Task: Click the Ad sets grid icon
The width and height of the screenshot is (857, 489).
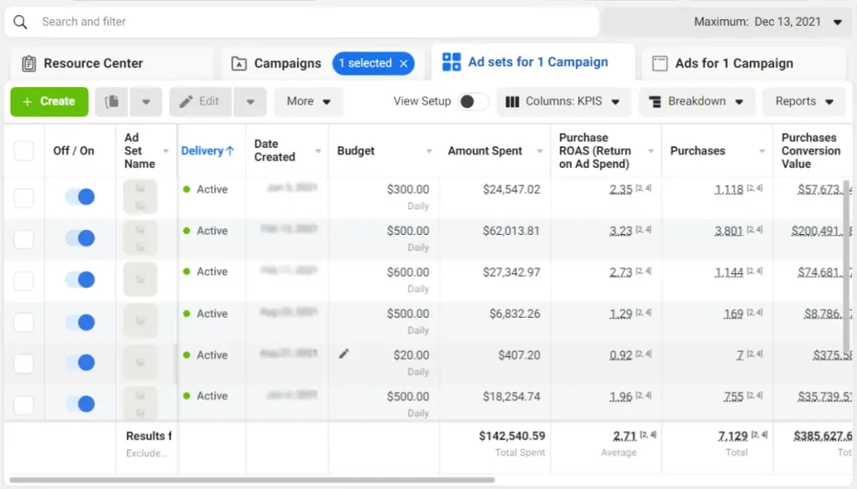Action: (451, 63)
